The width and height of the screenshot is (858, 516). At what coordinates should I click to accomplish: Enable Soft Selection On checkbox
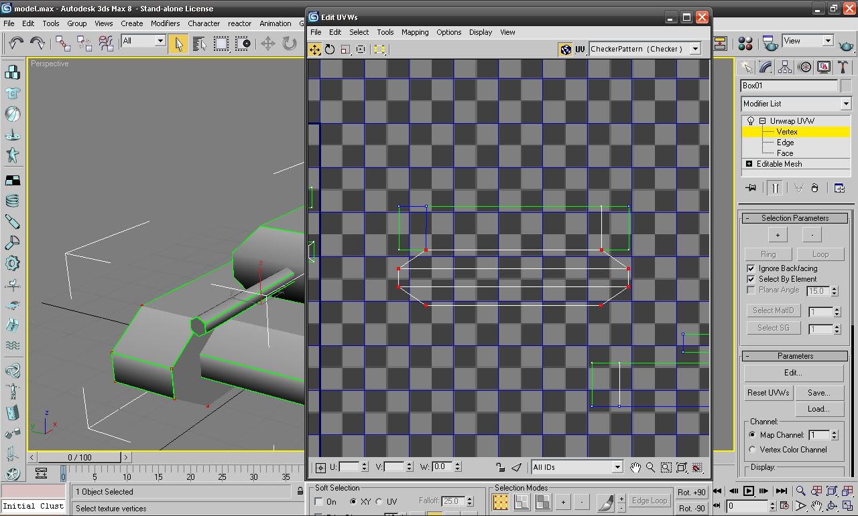pyautogui.click(x=320, y=501)
